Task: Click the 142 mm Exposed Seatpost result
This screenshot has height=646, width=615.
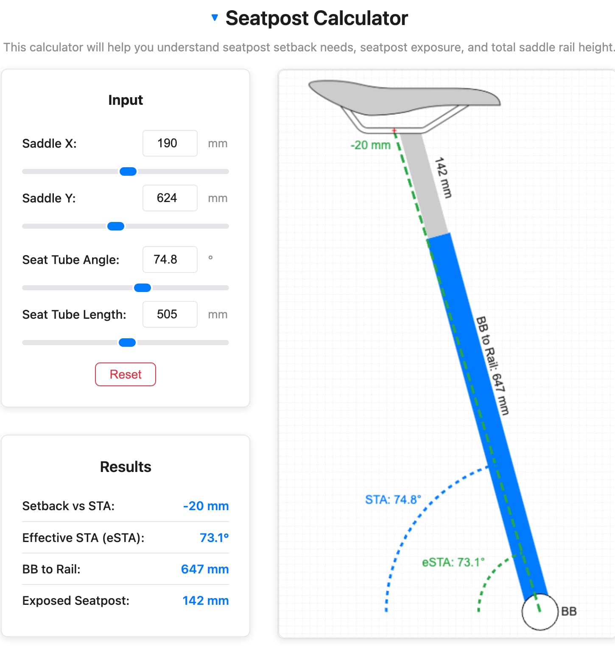Action: tap(206, 601)
